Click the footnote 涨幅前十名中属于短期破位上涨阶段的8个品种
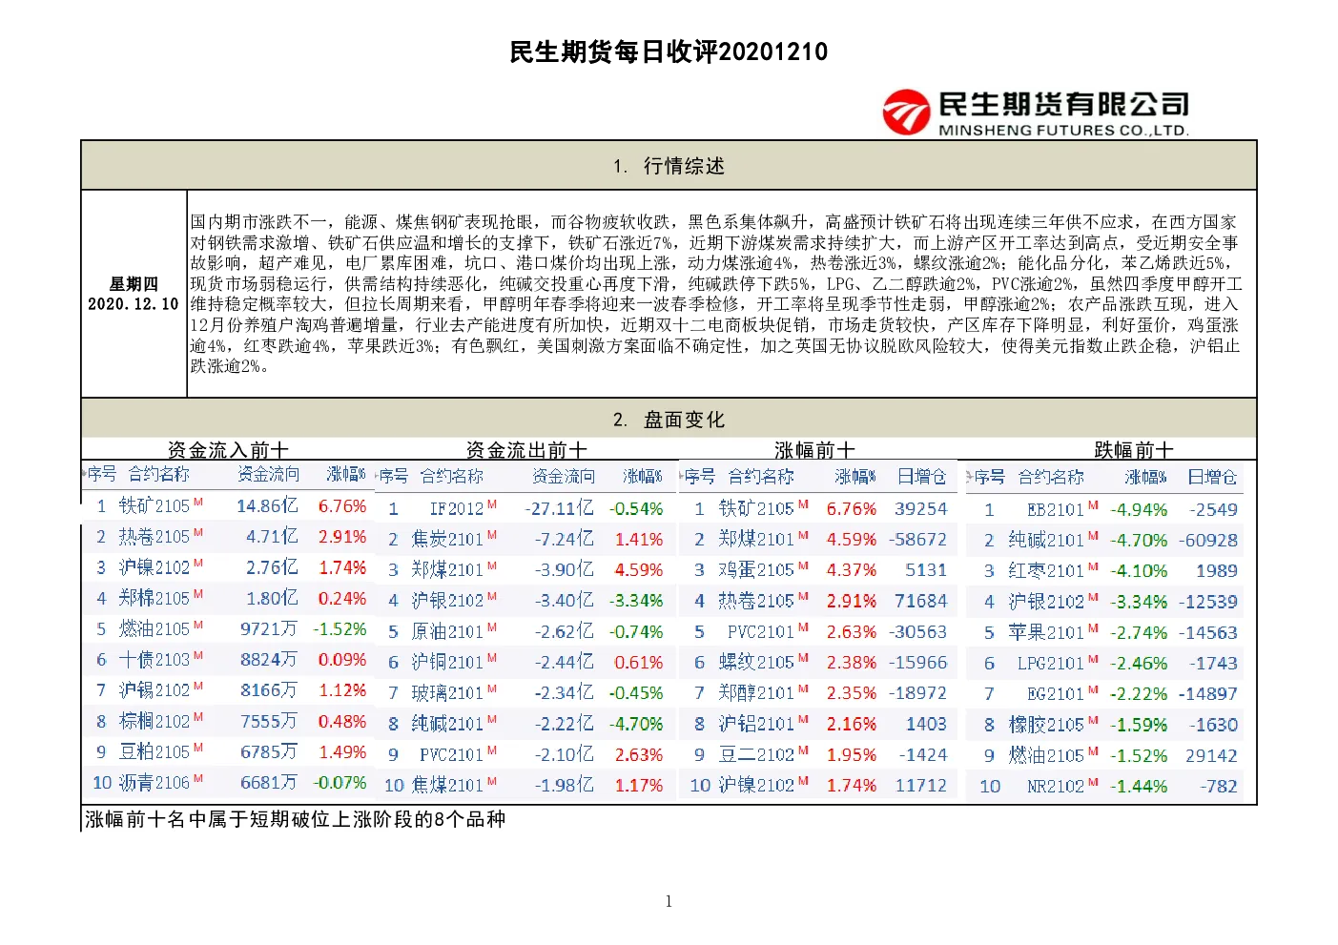The image size is (1338, 945). coord(296,819)
